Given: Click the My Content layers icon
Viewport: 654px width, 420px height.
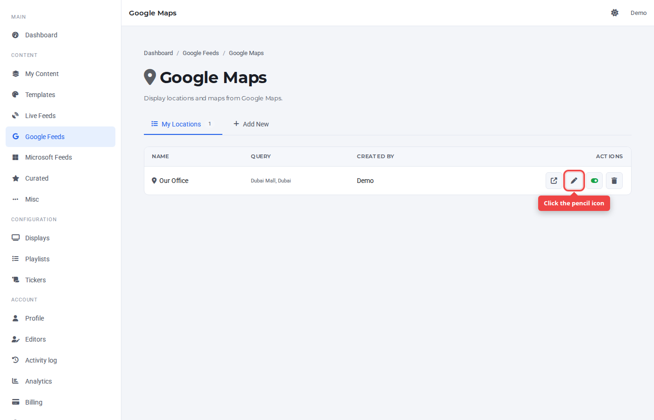Looking at the screenshot, I should (x=15, y=74).
